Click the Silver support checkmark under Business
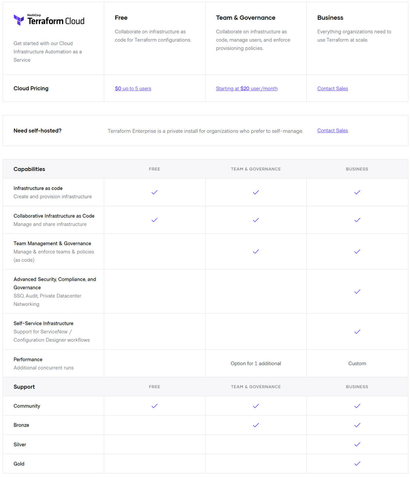The image size is (411, 477). (x=357, y=444)
